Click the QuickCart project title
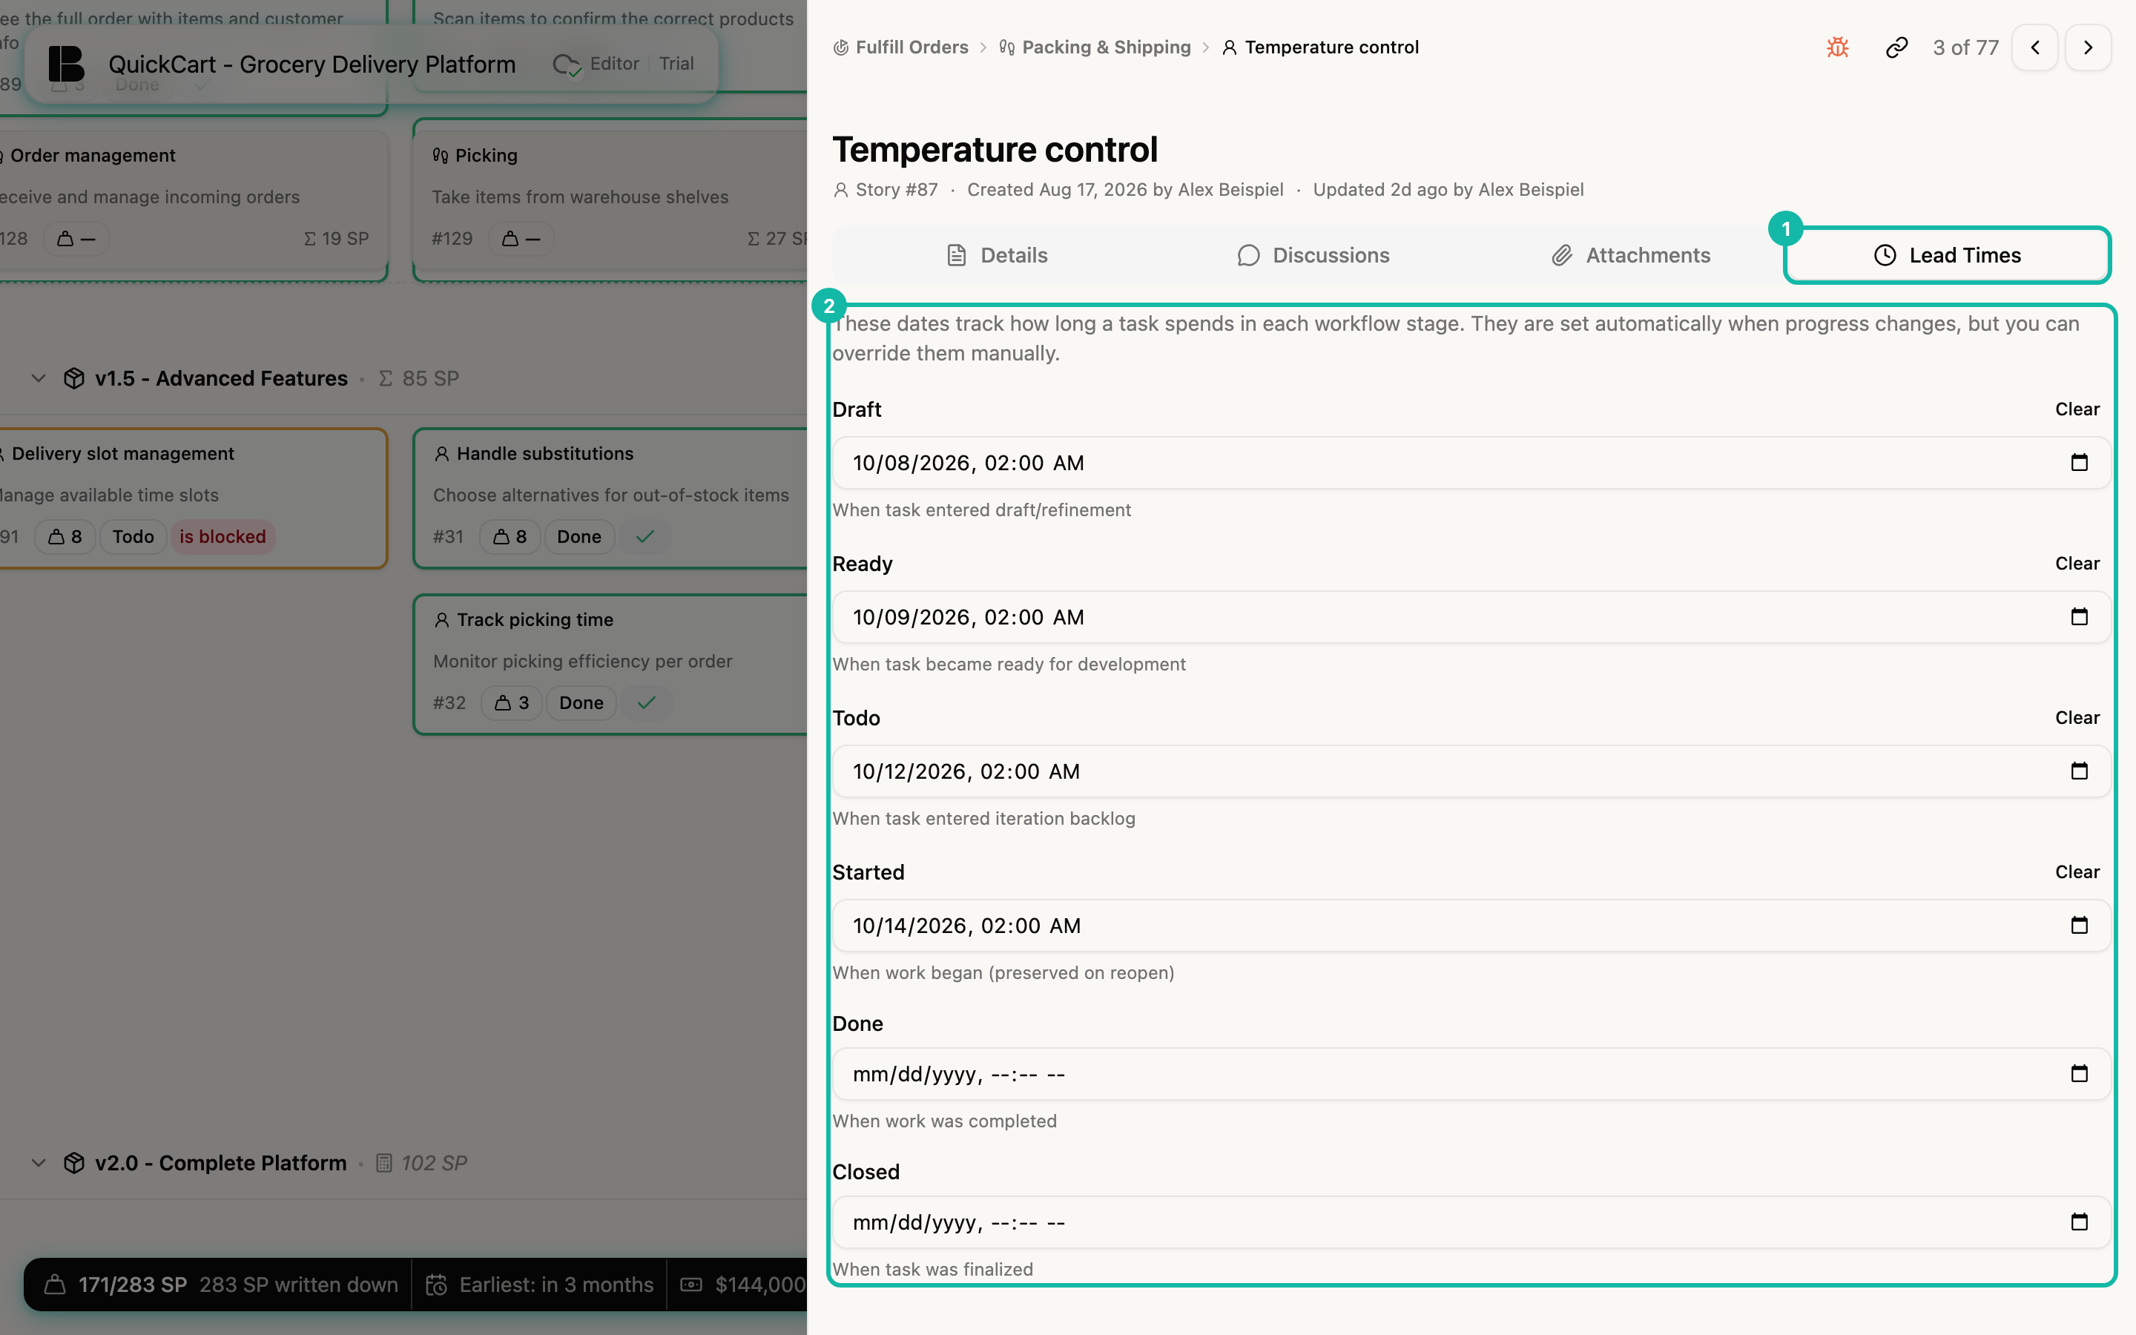This screenshot has width=2136, height=1335. [311, 65]
